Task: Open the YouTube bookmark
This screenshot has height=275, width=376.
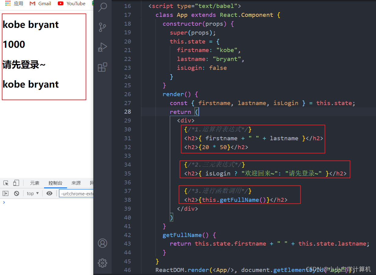Action: coord(72,4)
